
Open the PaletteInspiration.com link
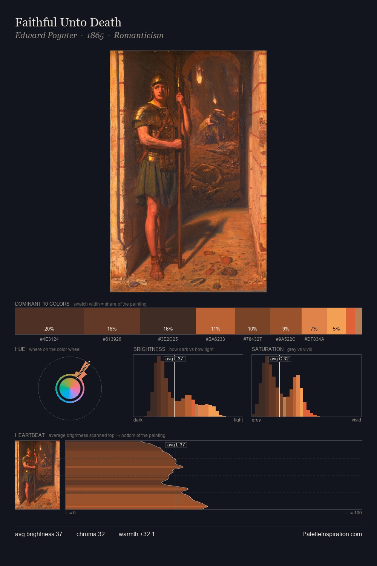click(x=332, y=534)
